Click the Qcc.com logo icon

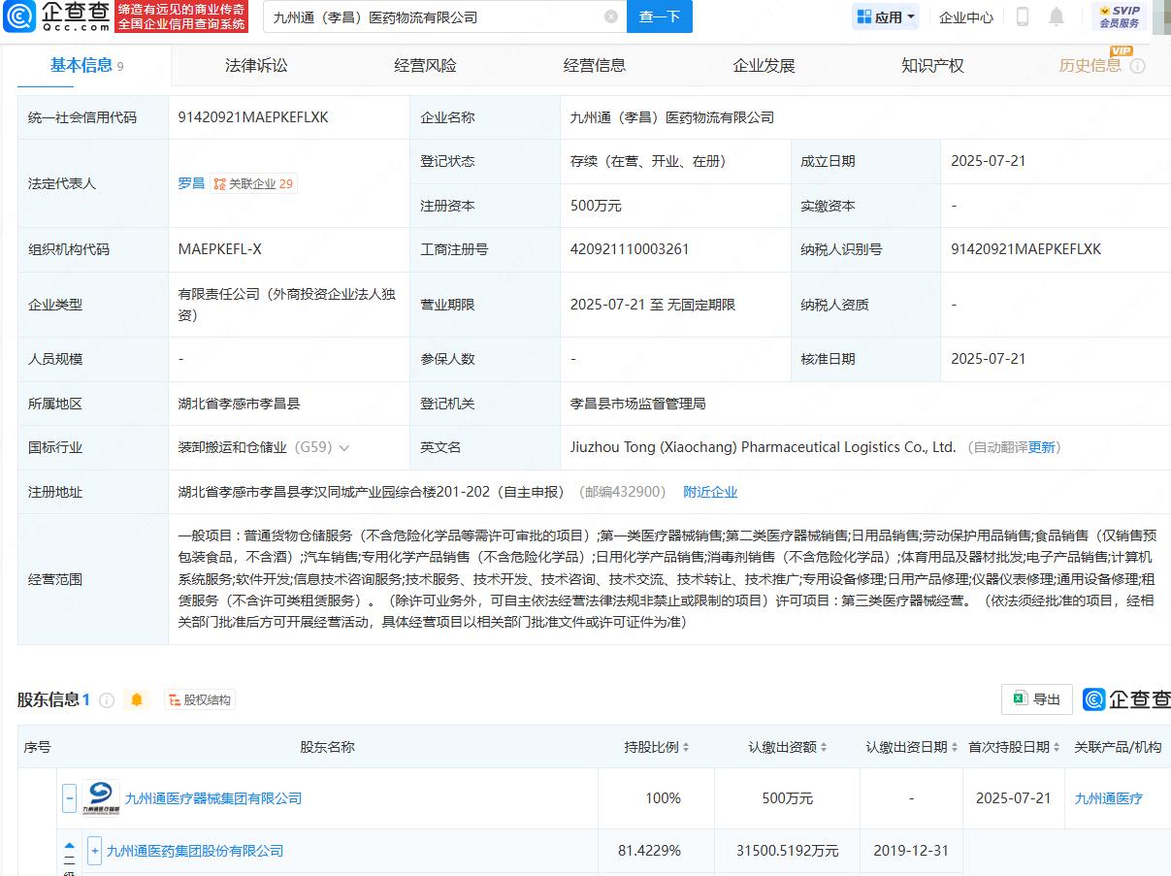pos(19,16)
